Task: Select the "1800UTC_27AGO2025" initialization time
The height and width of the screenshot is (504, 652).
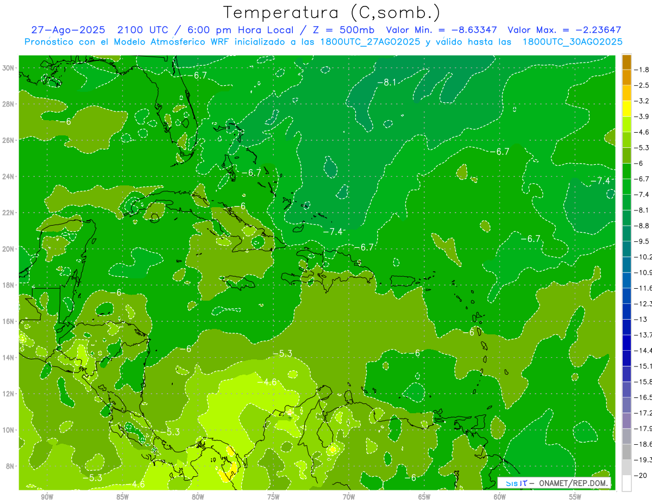Action: tap(370, 41)
